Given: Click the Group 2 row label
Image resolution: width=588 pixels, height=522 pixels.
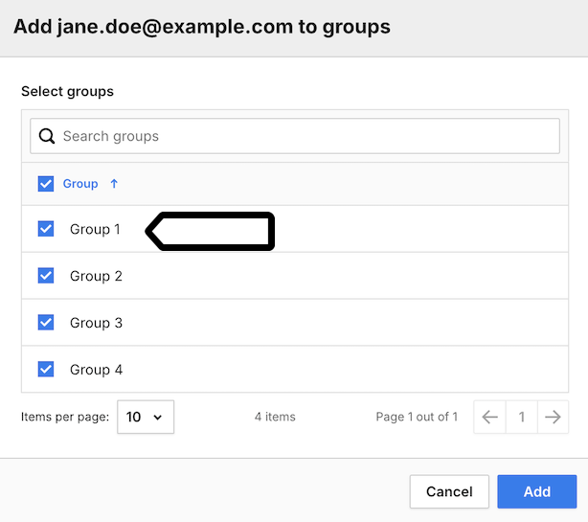Looking at the screenshot, I should click(x=96, y=276).
